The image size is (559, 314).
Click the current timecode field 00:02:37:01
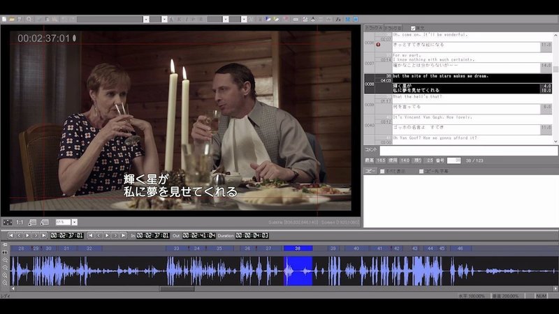[66, 235]
